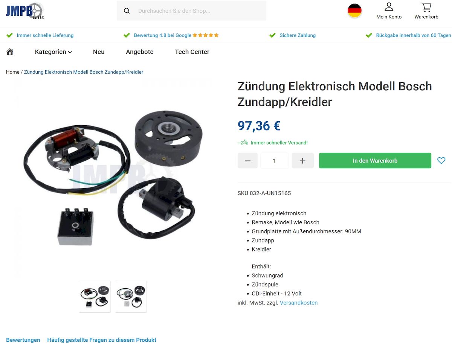This screenshot has height=350, width=452.
Task: Go to Angebote page
Action: pyautogui.click(x=140, y=52)
